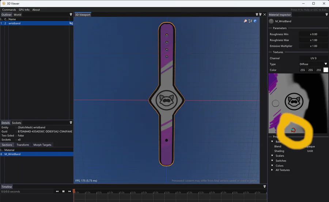Collapse the Switches group
This screenshot has width=329, height=202.
[x=272, y=161]
